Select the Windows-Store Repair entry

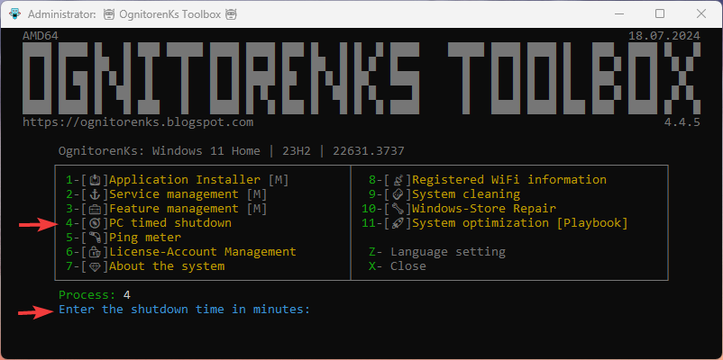point(459,209)
